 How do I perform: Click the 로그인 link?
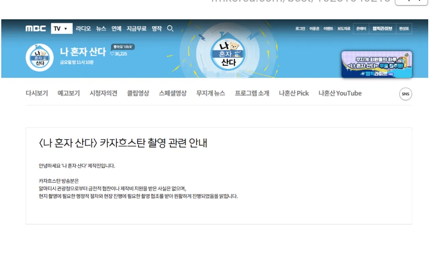click(x=300, y=28)
